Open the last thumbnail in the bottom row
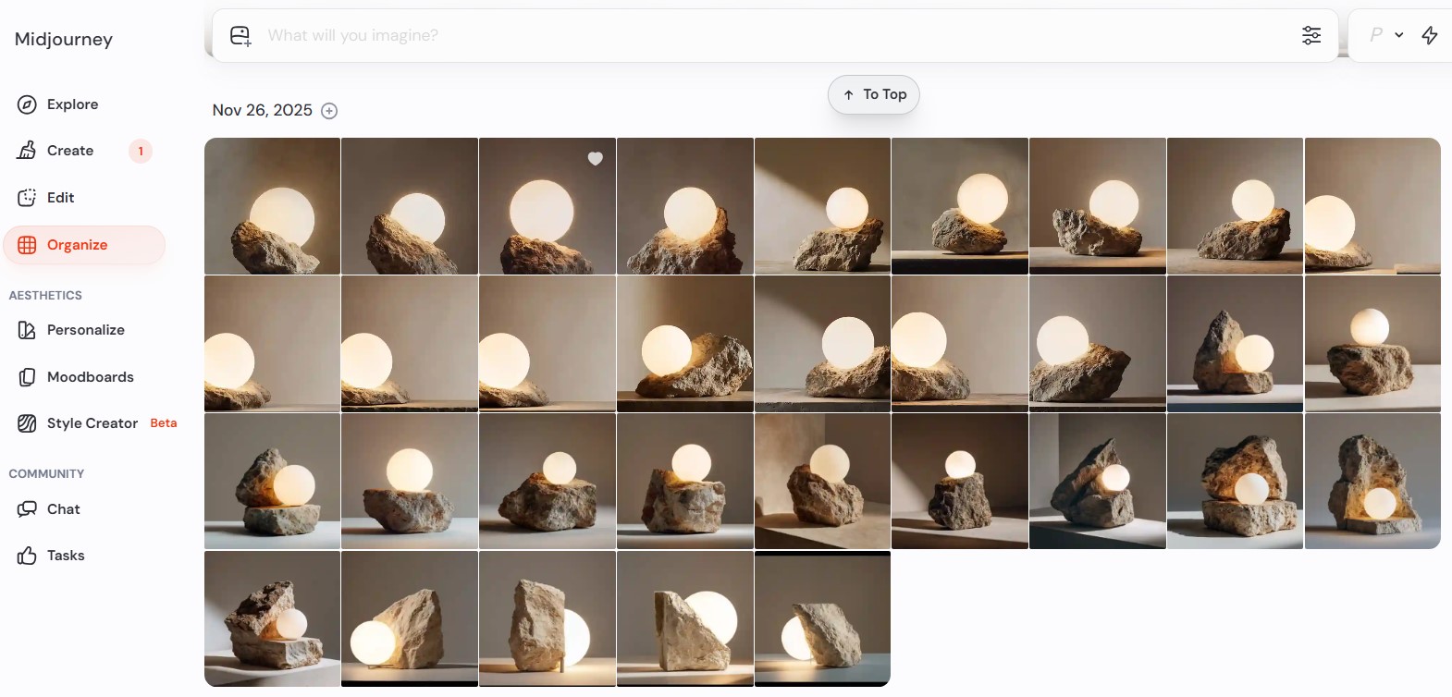Screen dimensions: 1452x697 [822, 618]
